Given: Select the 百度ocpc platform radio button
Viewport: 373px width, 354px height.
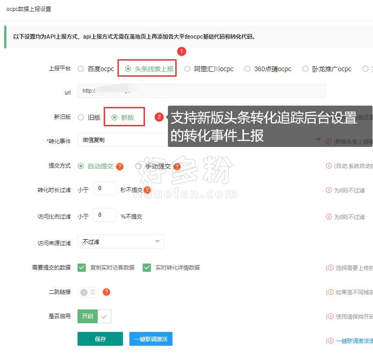Looking at the screenshot, I should pyautogui.click(x=81, y=69).
